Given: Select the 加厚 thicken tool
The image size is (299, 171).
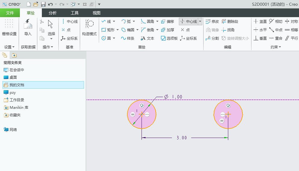Looking at the screenshot, I should pos(168,30).
